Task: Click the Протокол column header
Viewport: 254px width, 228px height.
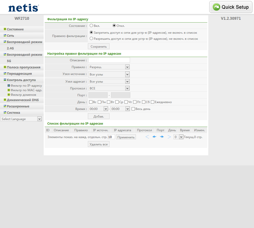Action: 145,130
